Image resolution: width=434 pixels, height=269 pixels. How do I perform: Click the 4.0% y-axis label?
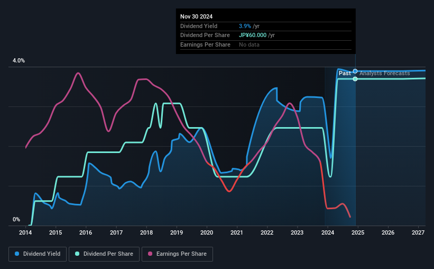(19, 61)
